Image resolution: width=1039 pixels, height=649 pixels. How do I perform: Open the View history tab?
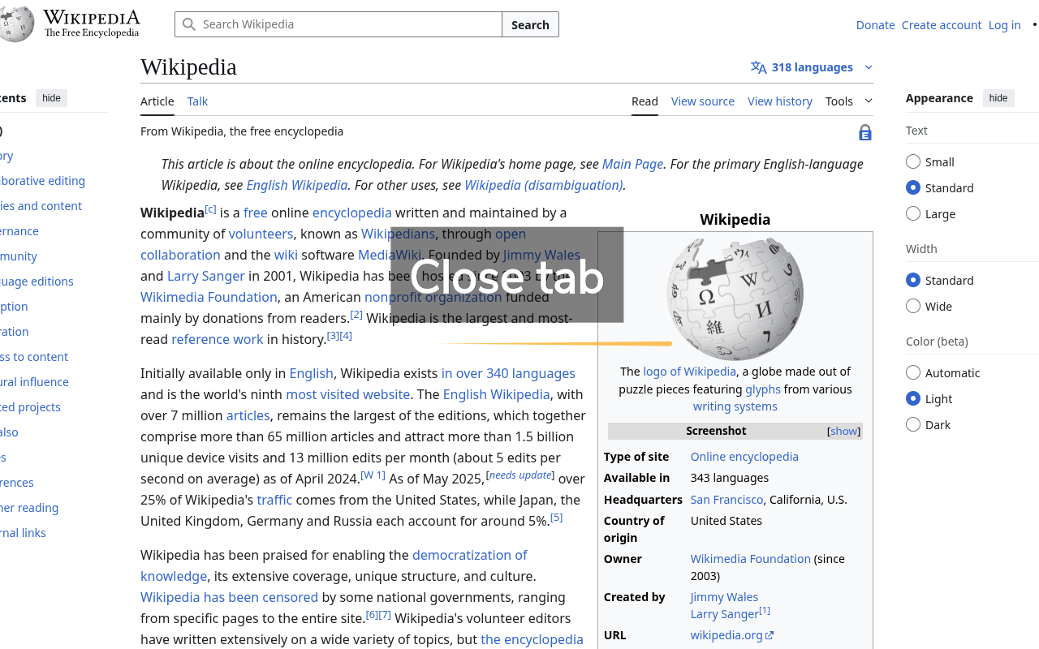(779, 101)
